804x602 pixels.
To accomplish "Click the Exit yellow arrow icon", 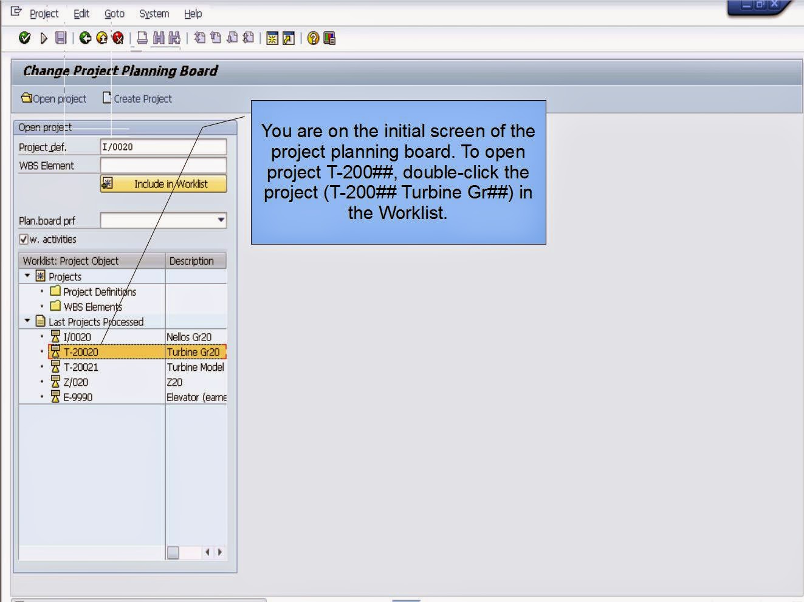I will pos(101,38).
